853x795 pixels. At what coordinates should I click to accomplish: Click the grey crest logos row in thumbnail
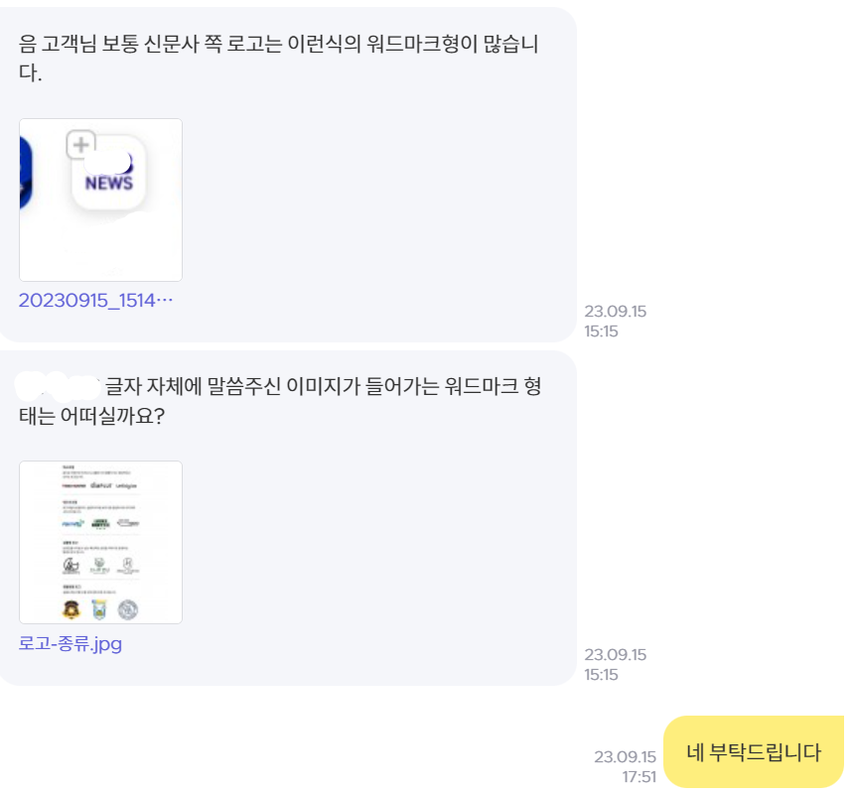click(100, 566)
